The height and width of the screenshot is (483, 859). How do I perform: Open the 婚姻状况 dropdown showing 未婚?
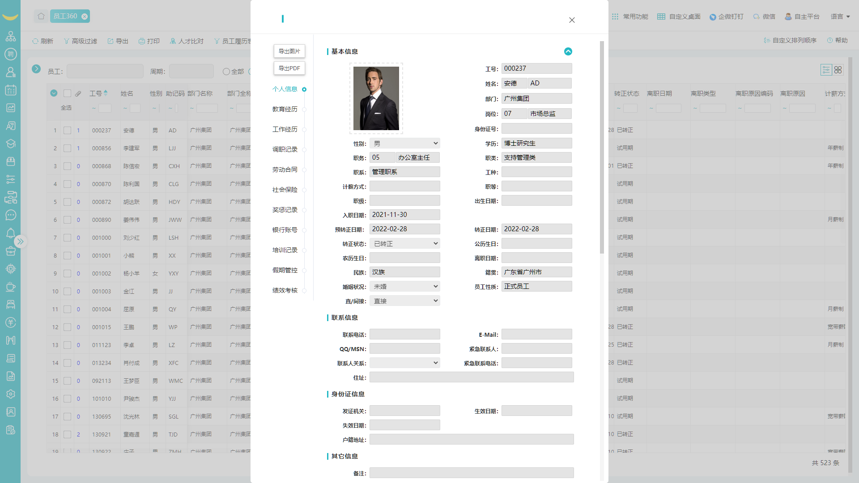pos(404,286)
